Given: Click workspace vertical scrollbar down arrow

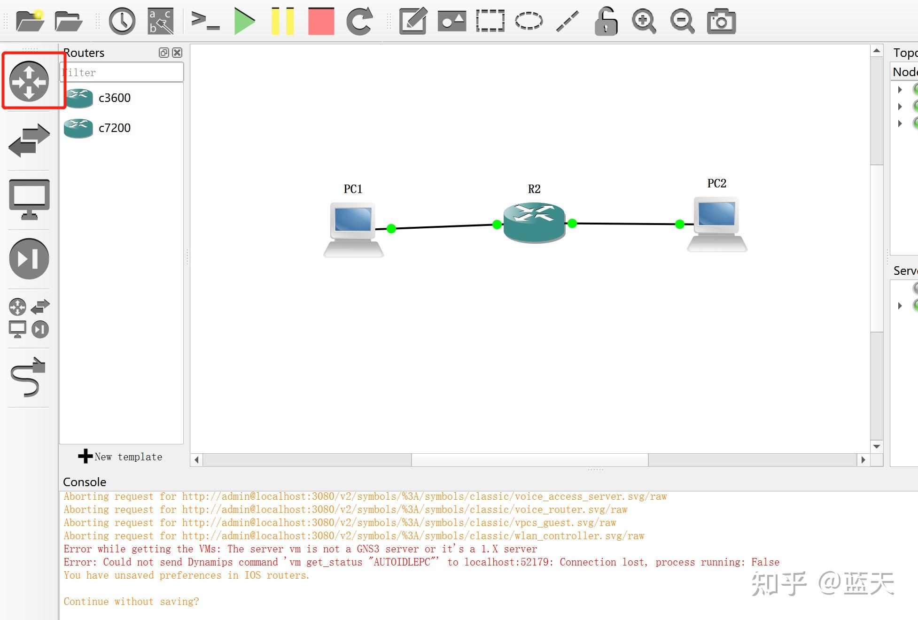Looking at the screenshot, I should [x=877, y=446].
